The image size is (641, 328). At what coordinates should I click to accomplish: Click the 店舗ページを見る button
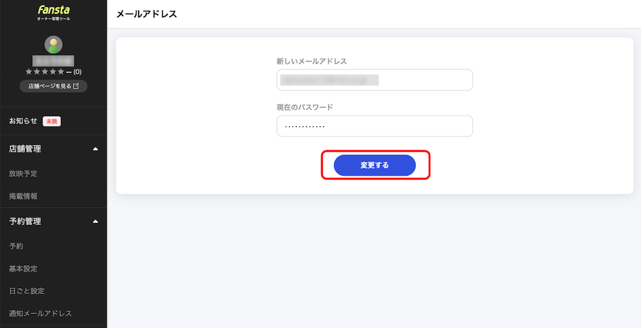[x=54, y=86]
